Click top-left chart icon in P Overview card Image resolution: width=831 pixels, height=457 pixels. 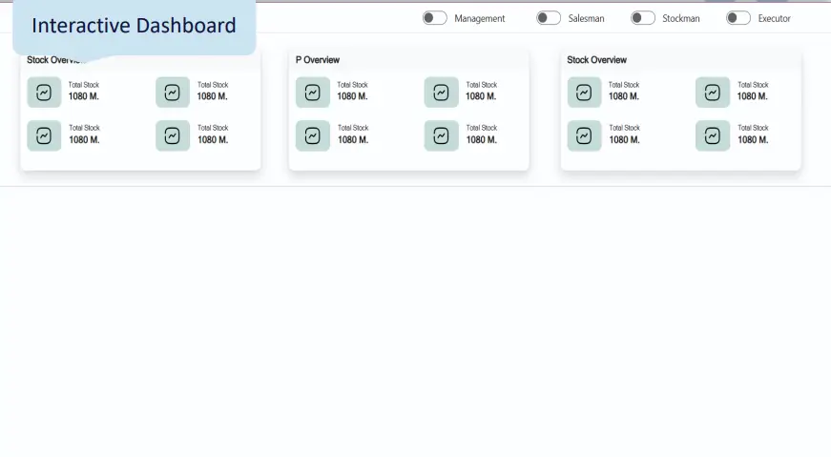click(312, 93)
